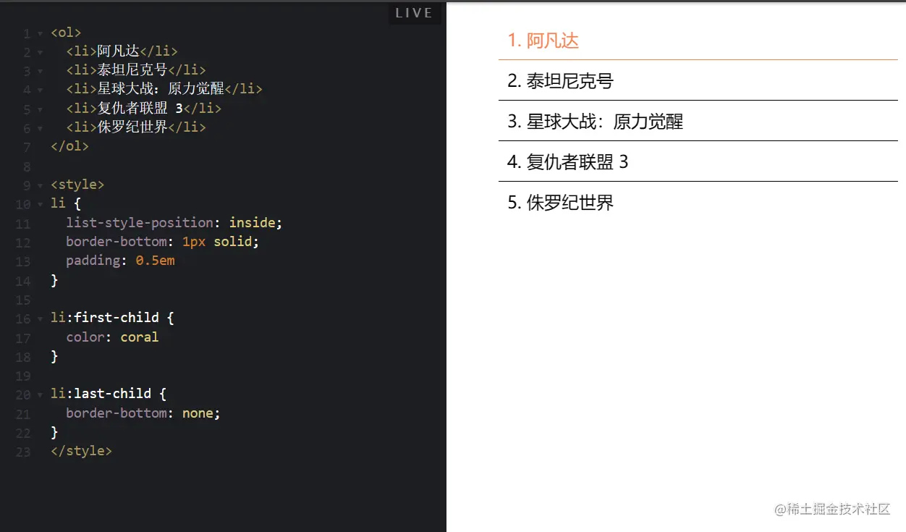Click the closing </style> tag

coord(81,451)
